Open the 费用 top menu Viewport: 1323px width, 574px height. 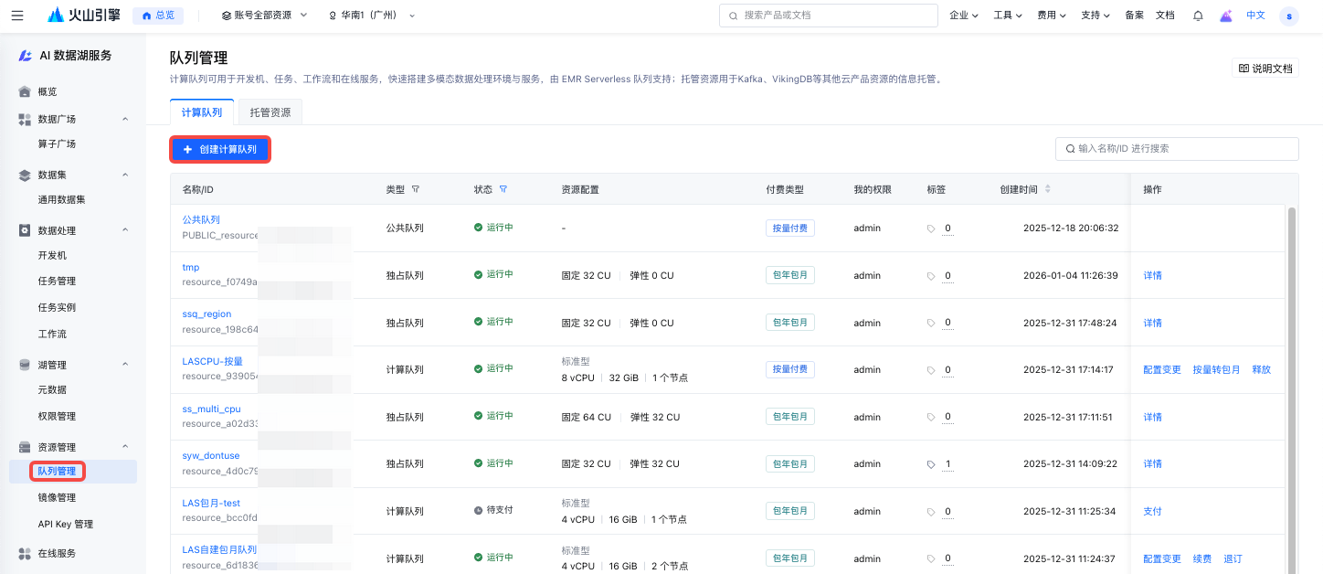point(1051,16)
